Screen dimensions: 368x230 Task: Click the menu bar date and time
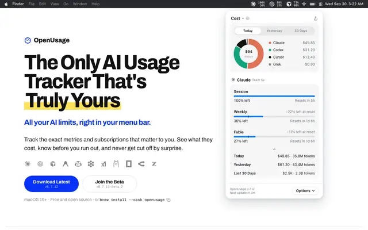coord(344,4)
